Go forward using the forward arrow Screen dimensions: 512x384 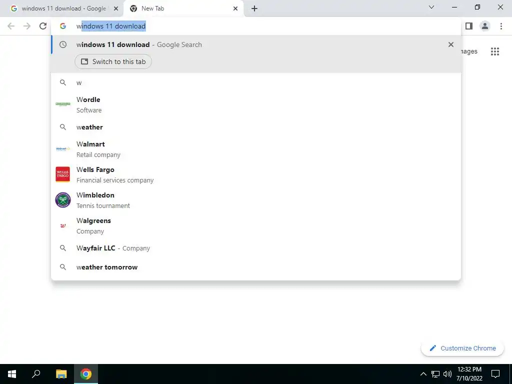pyautogui.click(x=27, y=26)
